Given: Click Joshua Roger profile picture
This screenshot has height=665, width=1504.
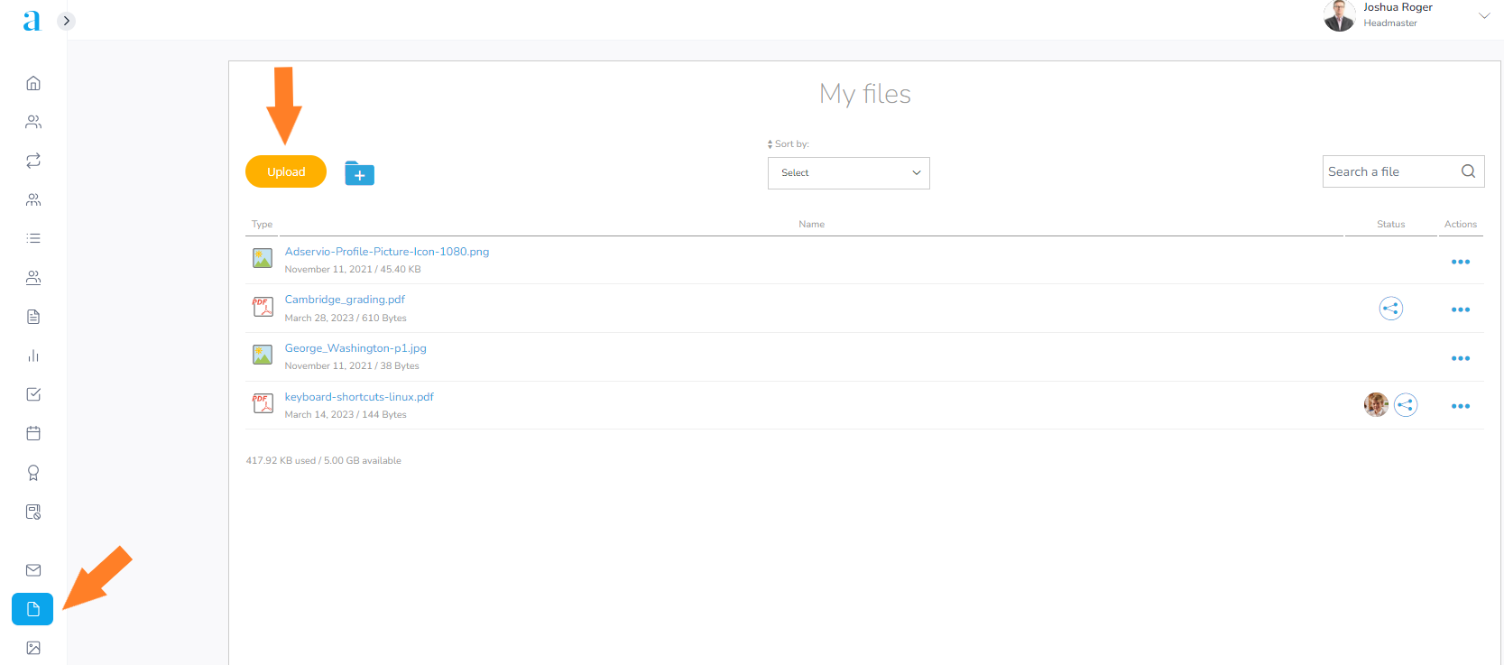Looking at the screenshot, I should coord(1339,15).
